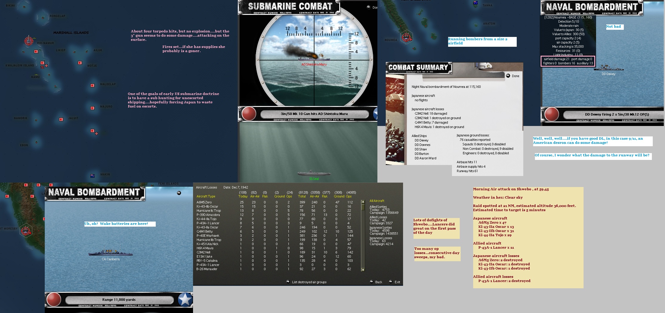665x313 pixels.
Task: Click the Bikini map label
Action: click(10, 6)
